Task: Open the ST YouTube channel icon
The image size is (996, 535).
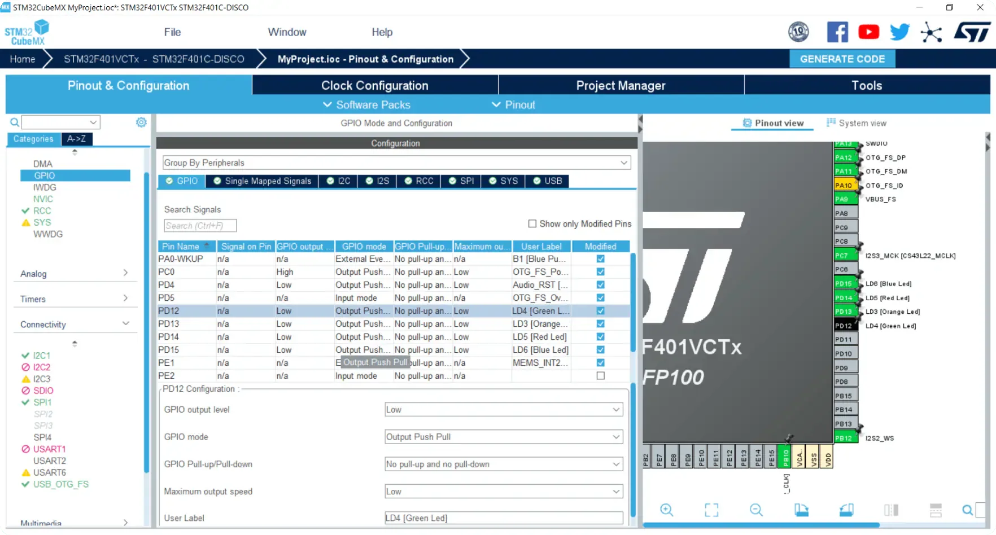Action: pyautogui.click(x=868, y=32)
